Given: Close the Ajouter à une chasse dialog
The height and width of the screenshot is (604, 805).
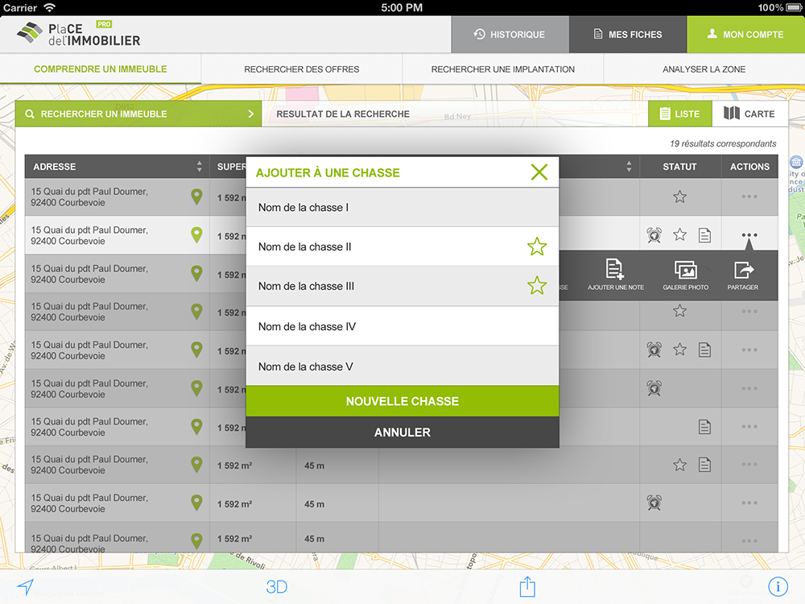Looking at the screenshot, I should 539,172.
